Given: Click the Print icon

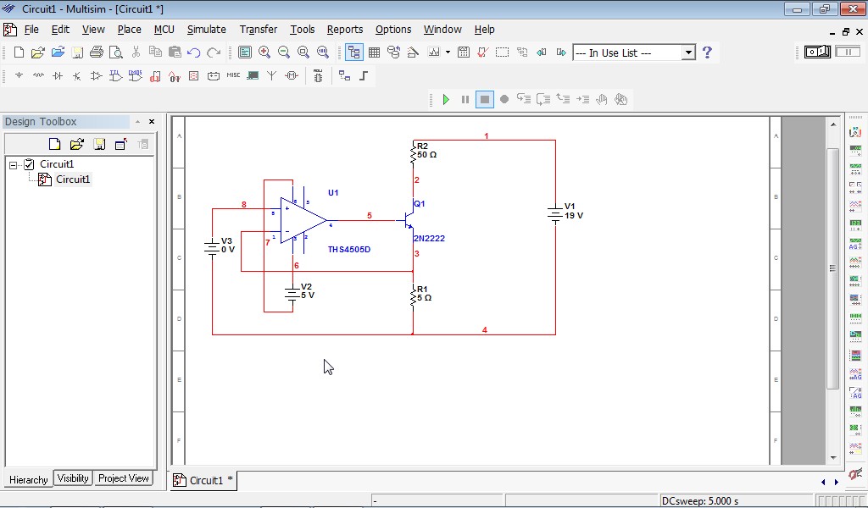Looking at the screenshot, I should pos(97,52).
